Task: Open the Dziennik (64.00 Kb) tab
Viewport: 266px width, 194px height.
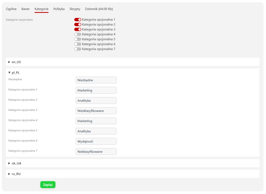Action: [x=99, y=9]
